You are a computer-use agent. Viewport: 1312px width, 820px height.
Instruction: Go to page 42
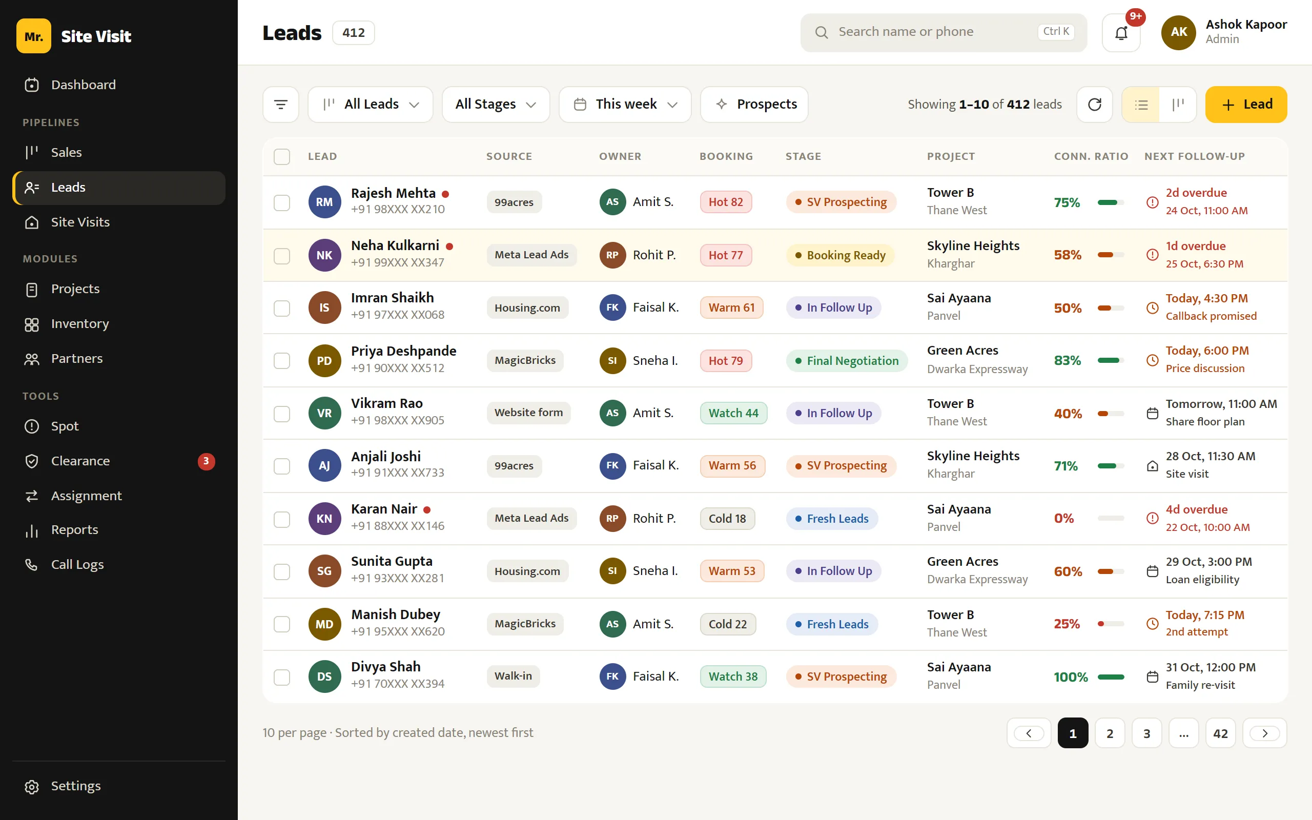1220,733
